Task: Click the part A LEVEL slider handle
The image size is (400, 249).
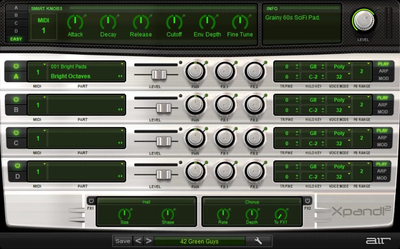Action: click(159, 75)
